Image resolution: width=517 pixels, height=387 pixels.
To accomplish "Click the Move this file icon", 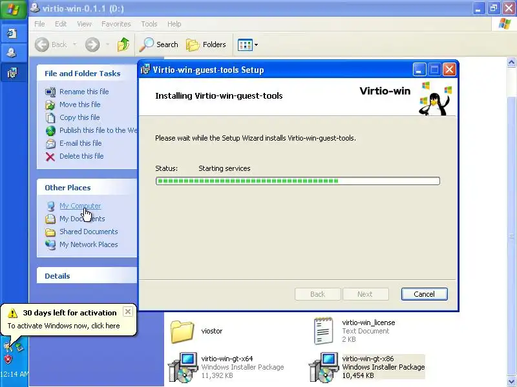I will 50,104.
